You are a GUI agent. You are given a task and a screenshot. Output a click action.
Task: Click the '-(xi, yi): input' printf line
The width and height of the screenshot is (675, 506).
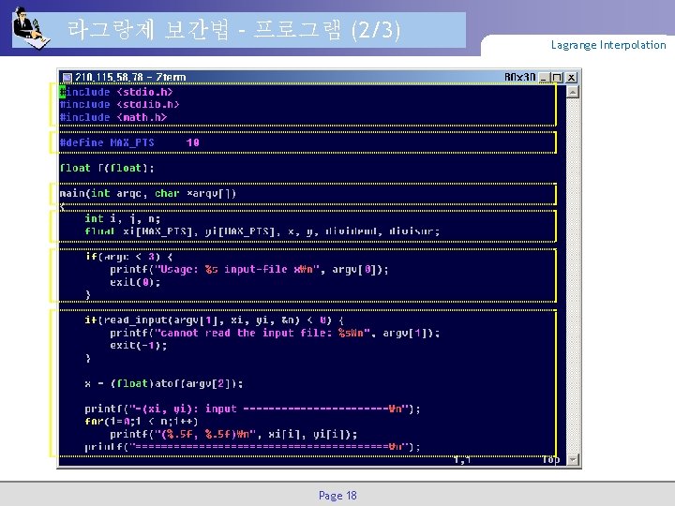click(252, 409)
